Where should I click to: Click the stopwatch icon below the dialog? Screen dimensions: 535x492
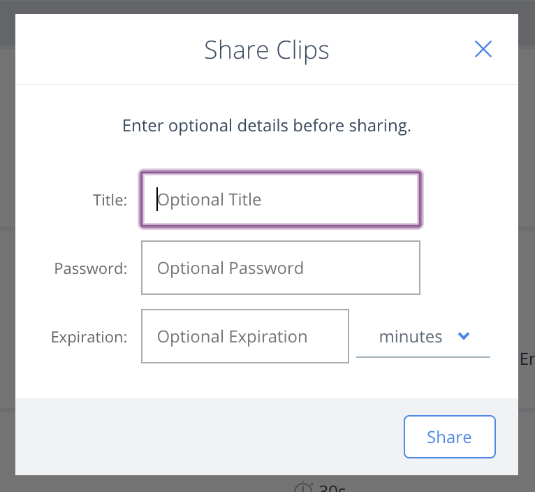(303, 487)
